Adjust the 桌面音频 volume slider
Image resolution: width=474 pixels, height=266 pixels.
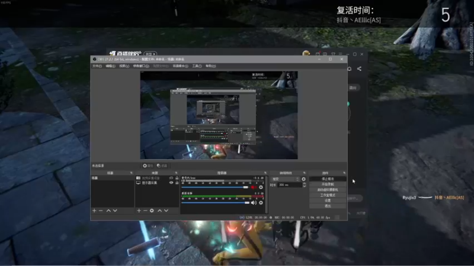pyautogui.click(x=216, y=203)
